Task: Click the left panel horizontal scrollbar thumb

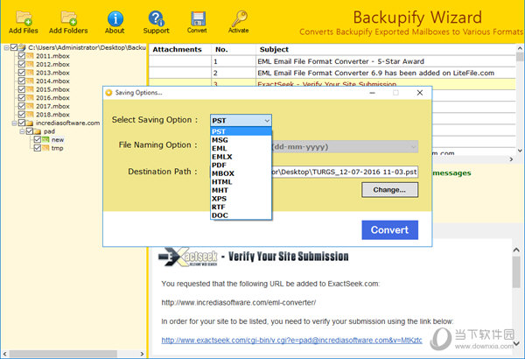Action: point(63,354)
